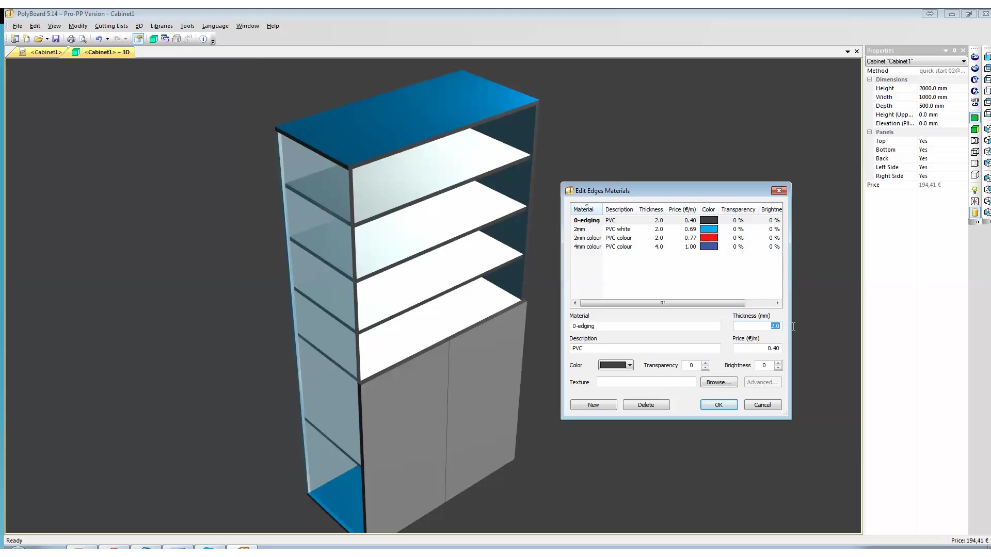This screenshot has width=991, height=557.
Task: Select the red 2mm colour swatch row
Action: point(708,238)
